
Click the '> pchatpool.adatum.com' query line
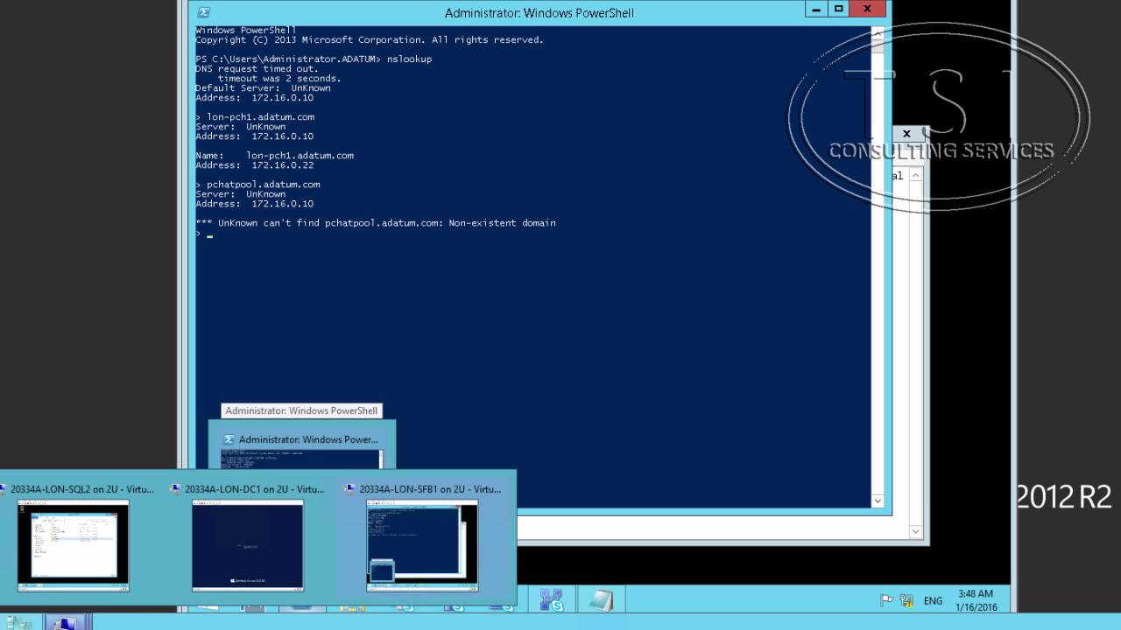257,185
